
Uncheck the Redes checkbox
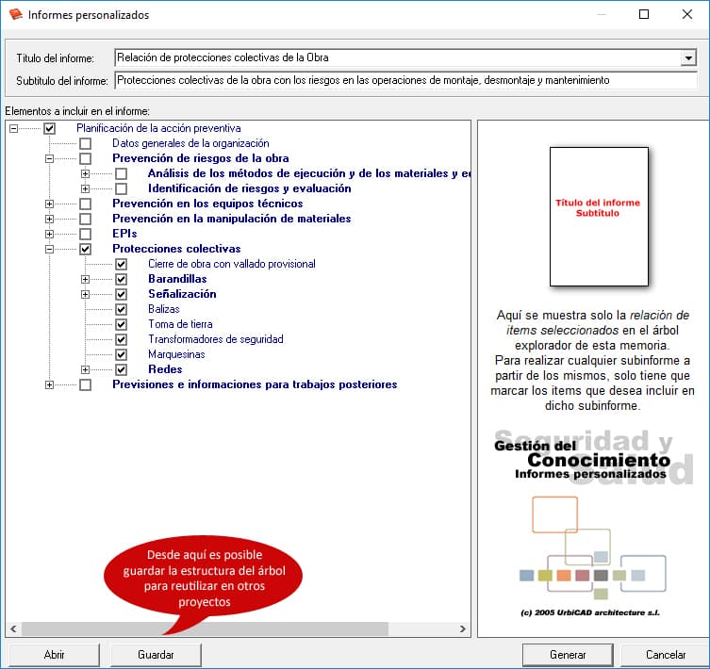pos(121,369)
